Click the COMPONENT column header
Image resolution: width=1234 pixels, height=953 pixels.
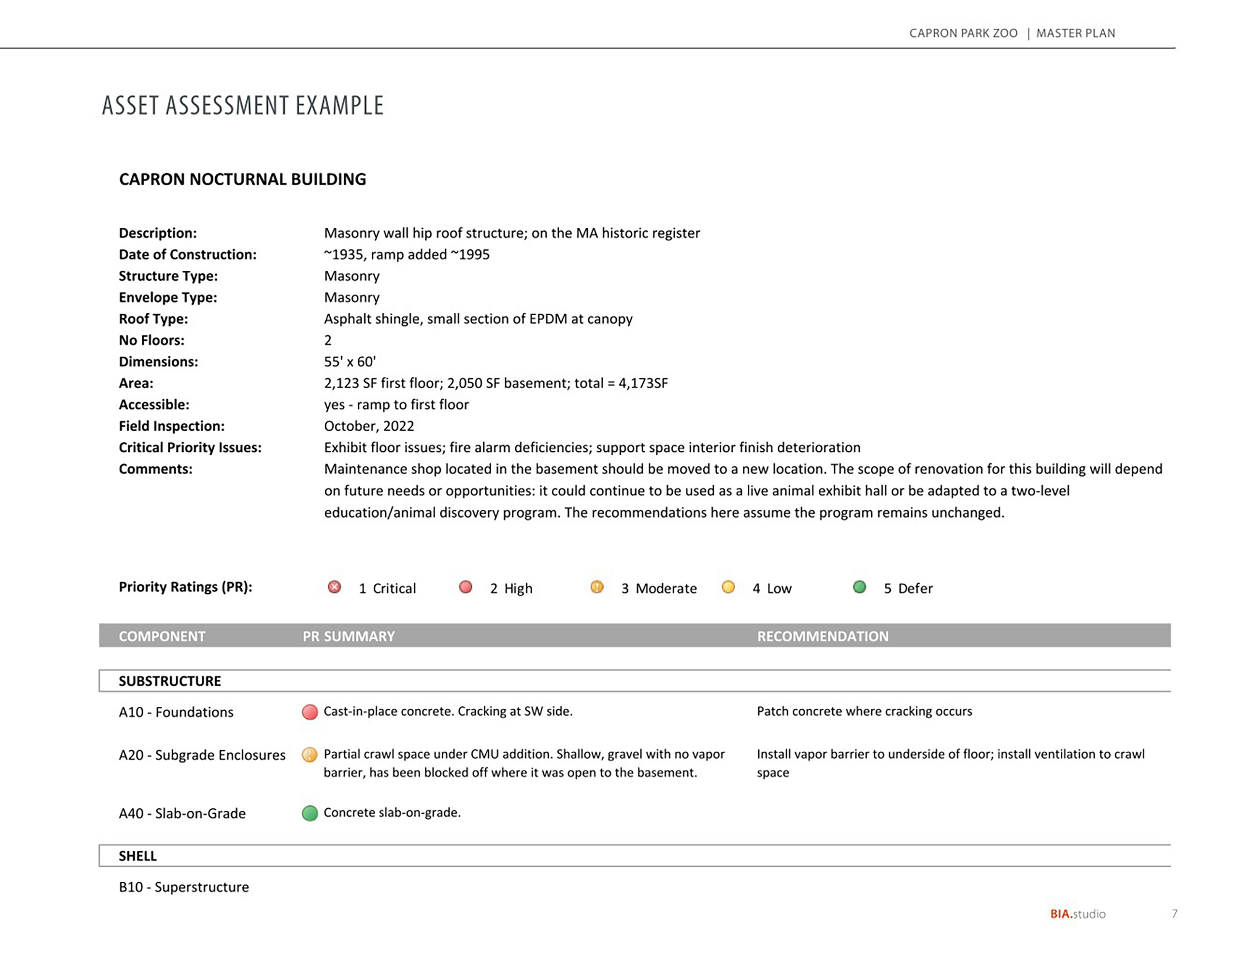[162, 636]
